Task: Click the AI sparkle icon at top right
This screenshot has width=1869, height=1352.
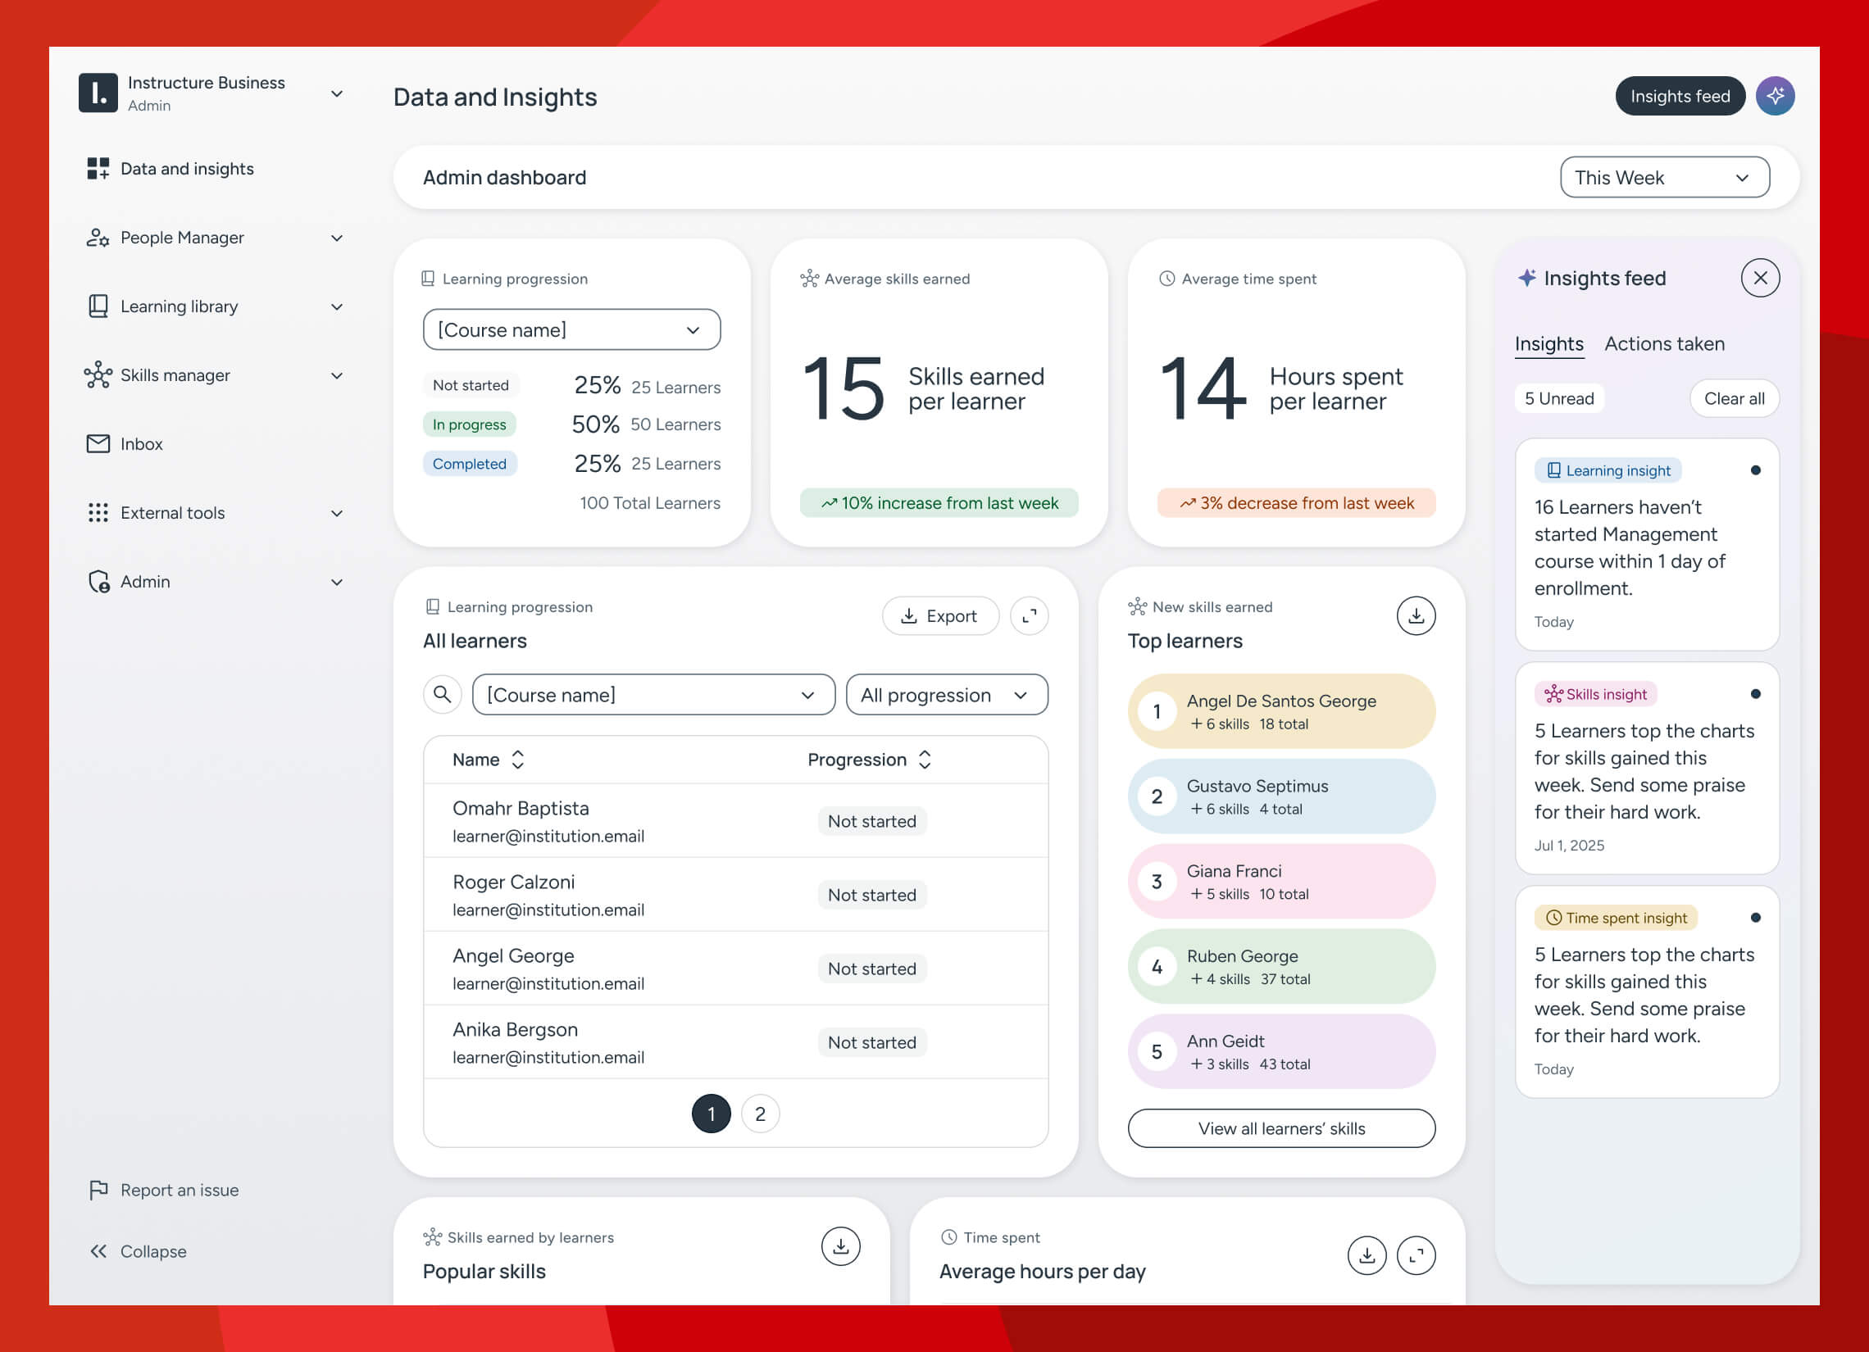Action: click(x=1774, y=97)
